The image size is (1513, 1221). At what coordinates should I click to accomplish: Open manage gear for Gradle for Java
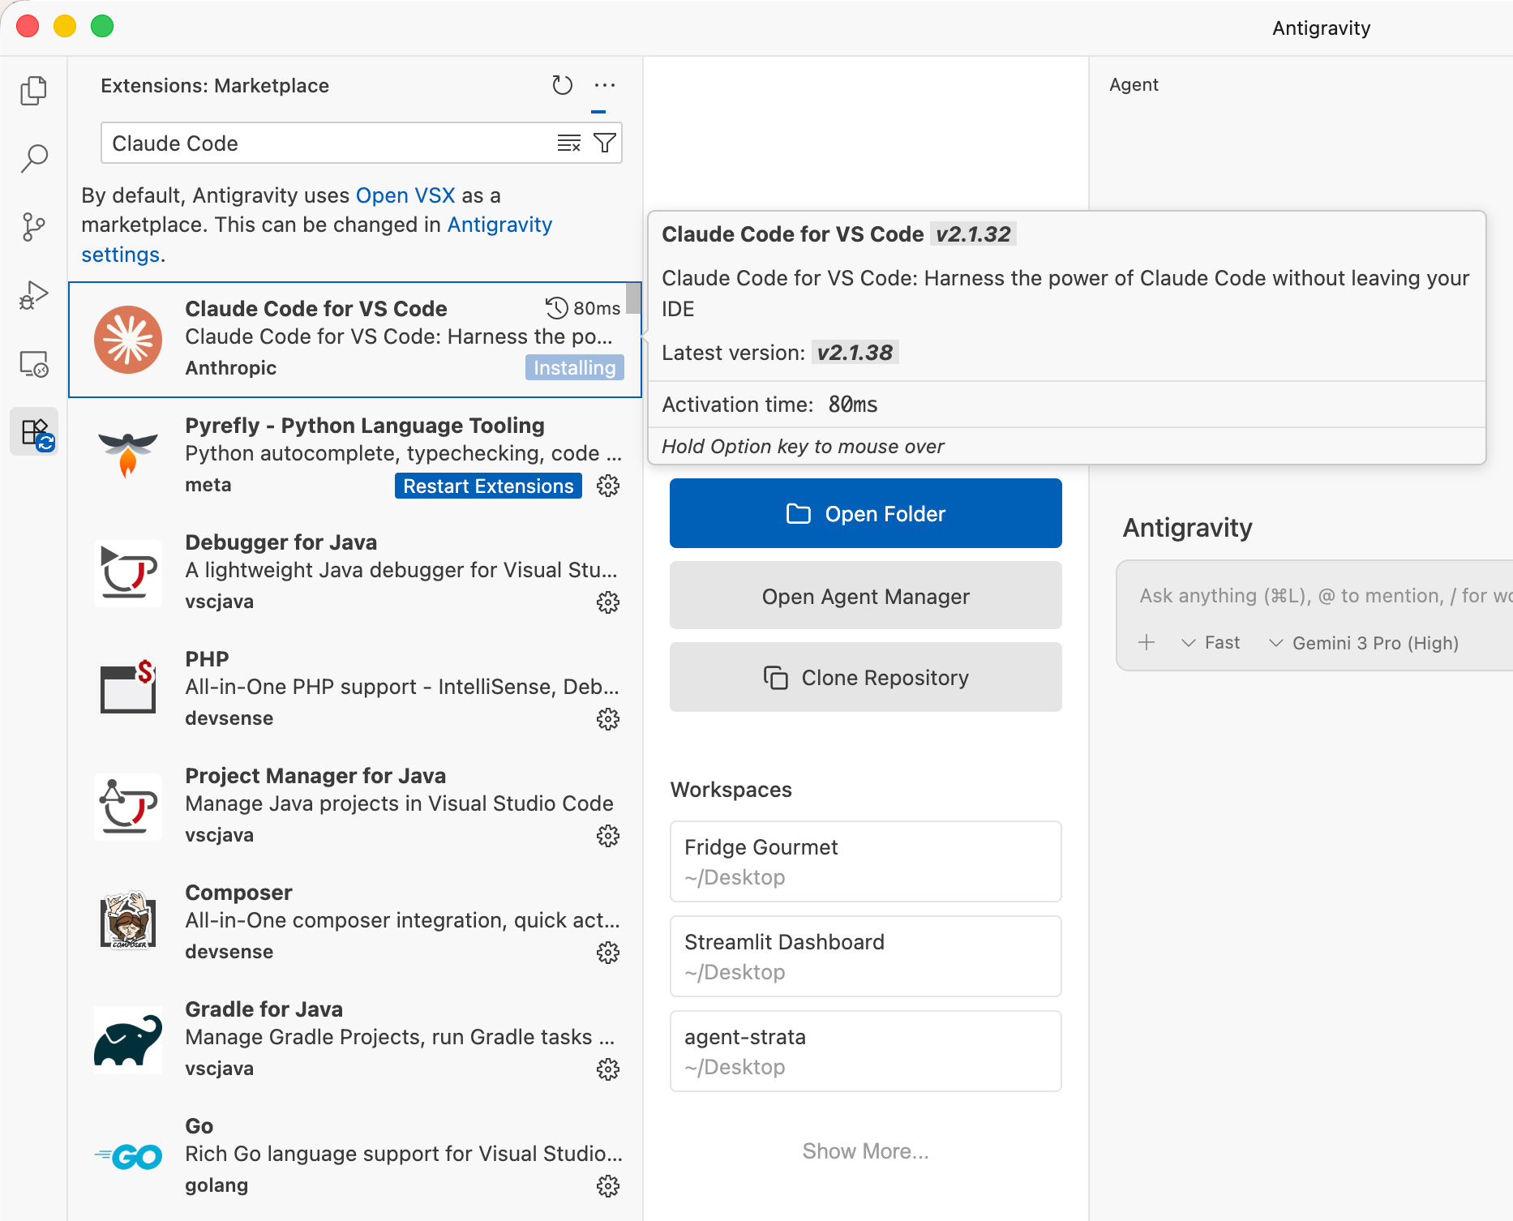608,1069
